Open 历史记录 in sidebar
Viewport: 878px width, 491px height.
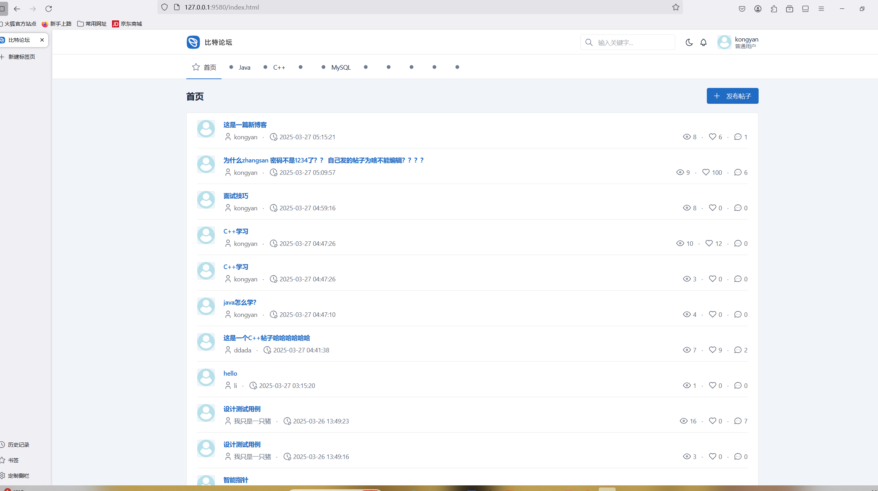coord(18,445)
